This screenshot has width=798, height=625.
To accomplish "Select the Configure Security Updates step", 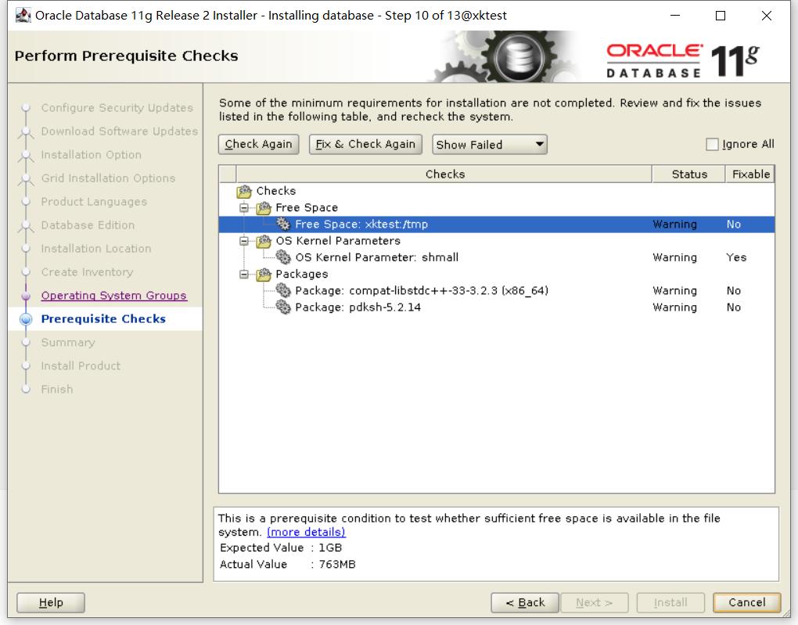I will point(117,108).
